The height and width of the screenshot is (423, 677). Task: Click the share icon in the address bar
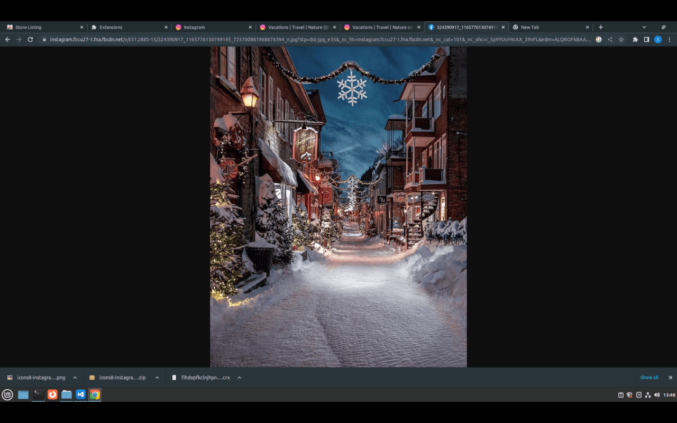pyautogui.click(x=610, y=39)
